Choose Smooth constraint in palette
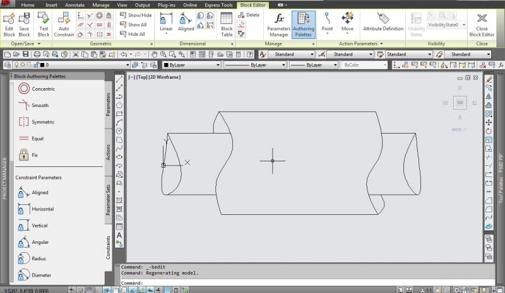505x293 pixels. point(33,105)
